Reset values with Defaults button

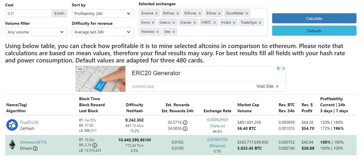point(314,31)
